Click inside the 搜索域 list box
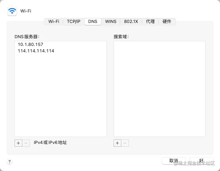The image size is (220, 171). click(160, 89)
